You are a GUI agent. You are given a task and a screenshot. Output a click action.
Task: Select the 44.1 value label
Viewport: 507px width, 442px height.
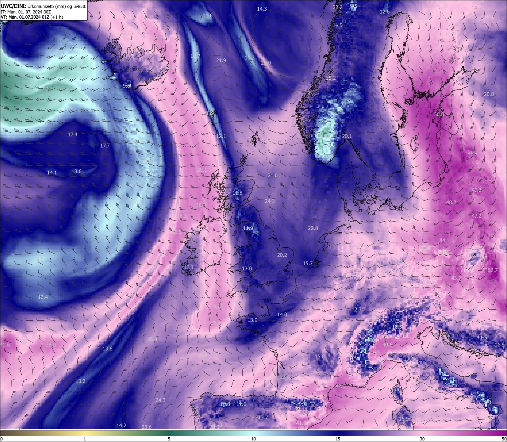444,241
